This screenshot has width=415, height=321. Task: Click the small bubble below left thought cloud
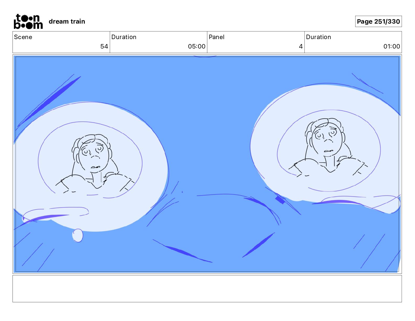click(x=78, y=235)
